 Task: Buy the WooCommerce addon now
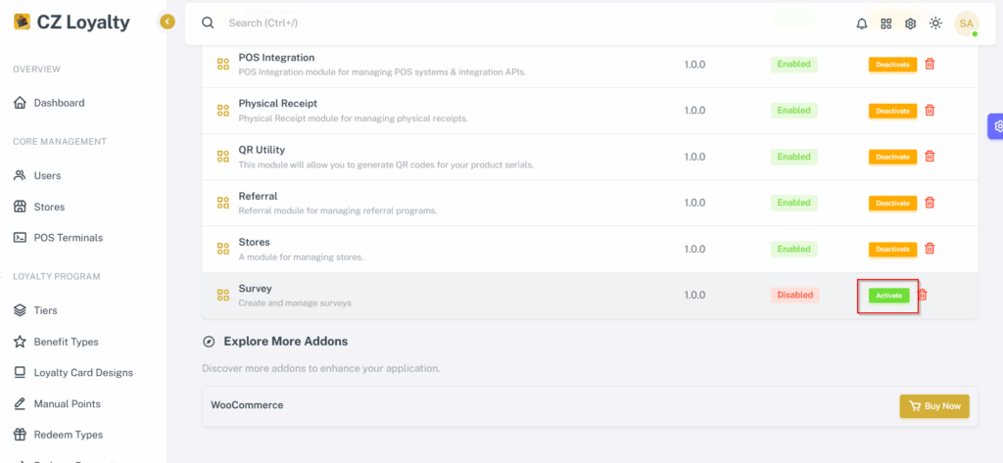coord(934,406)
